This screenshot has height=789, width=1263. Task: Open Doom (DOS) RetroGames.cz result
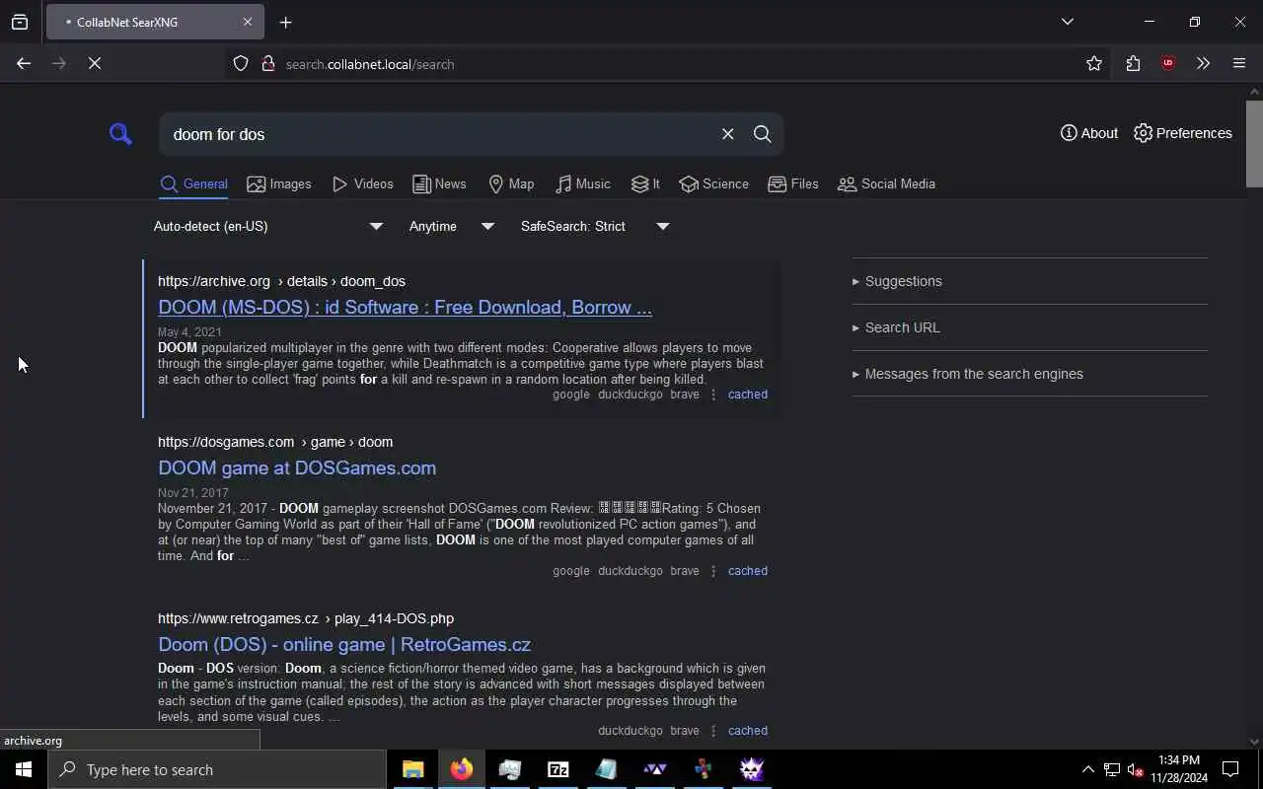344,644
